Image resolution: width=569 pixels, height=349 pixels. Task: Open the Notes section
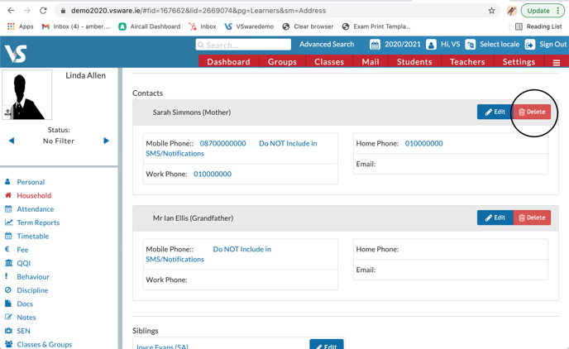pos(26,318)
